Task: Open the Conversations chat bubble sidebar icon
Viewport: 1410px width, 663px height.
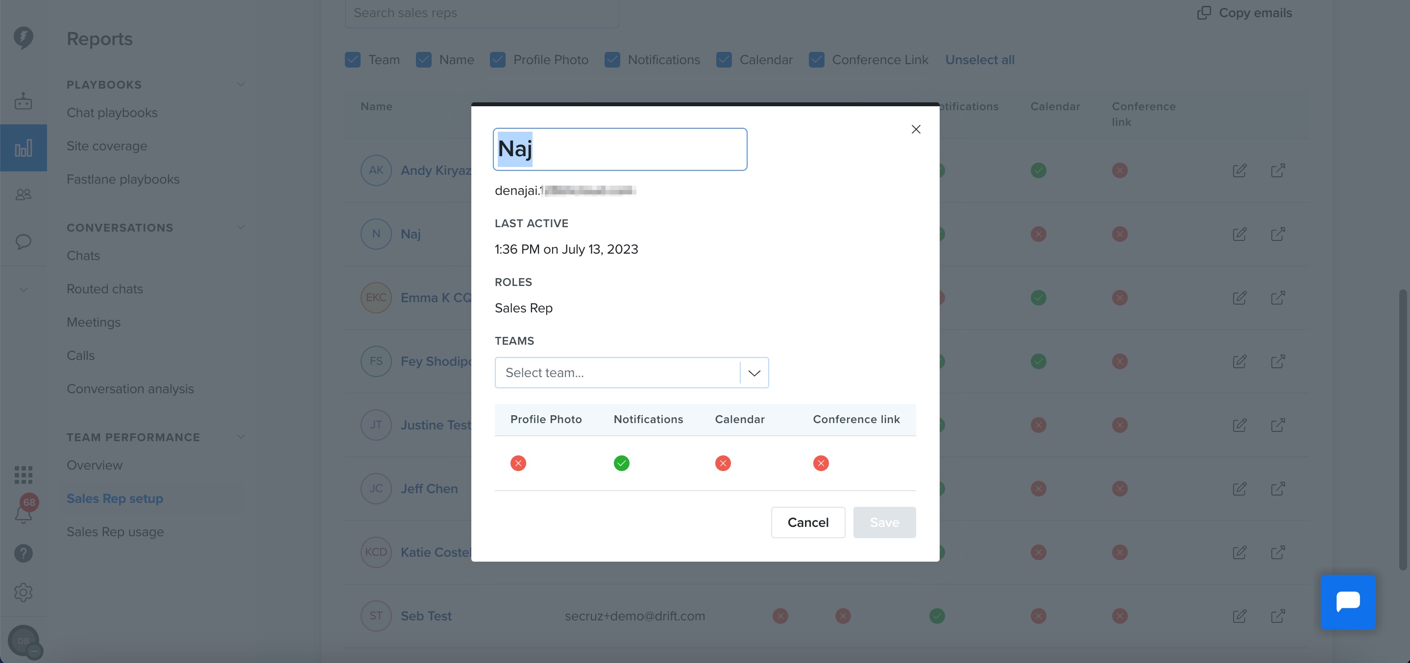Action: pos(23,241)
